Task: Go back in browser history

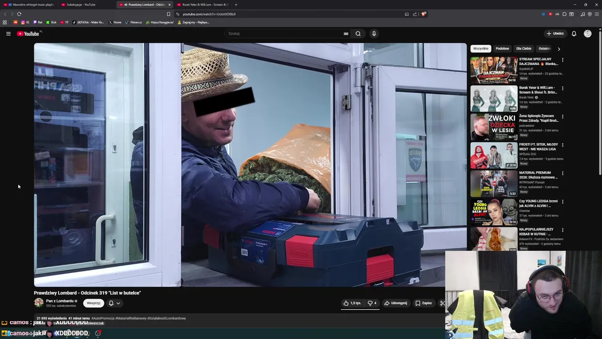Action: point(5,14)
